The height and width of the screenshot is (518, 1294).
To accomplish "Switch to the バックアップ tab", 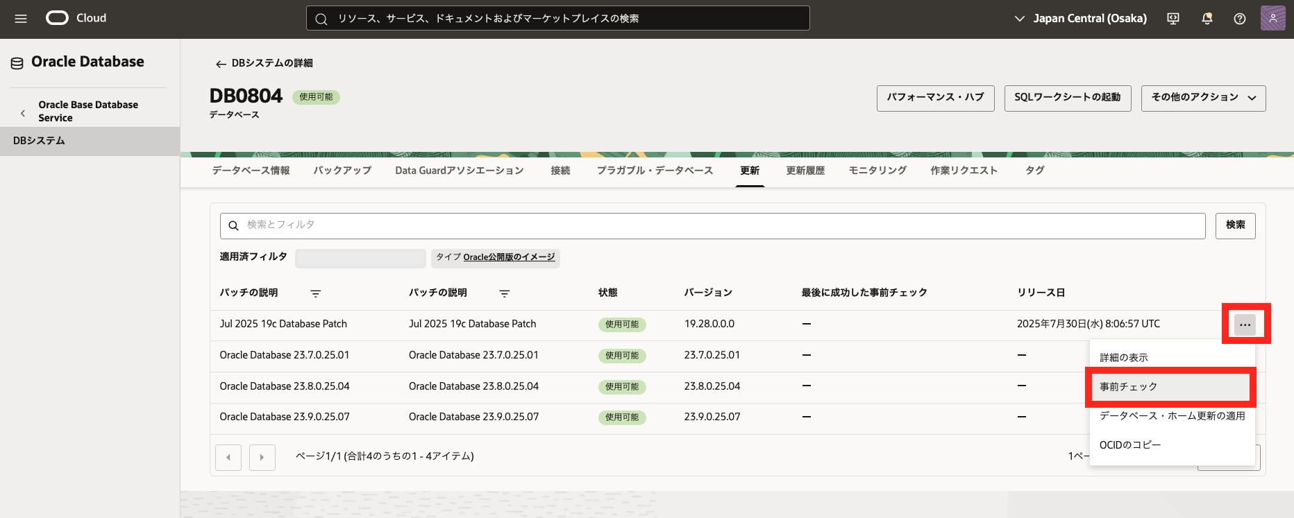I will 342,171.
